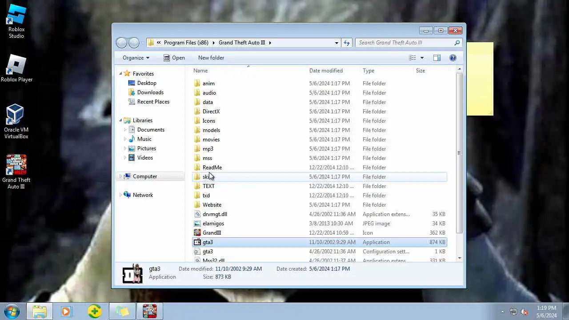The width and height of the screenshot is (569, 320).
Task: Select Recent Places in Favorites
Action: pyautogui.click(x=153, y=102)
